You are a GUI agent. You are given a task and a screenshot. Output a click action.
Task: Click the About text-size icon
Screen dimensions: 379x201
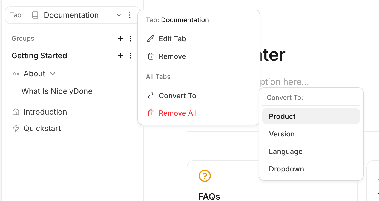click(x=16, y=74)
